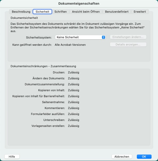Open the Sicherheitssystem dropdown
158x161 pixels.
coord(80,37)
